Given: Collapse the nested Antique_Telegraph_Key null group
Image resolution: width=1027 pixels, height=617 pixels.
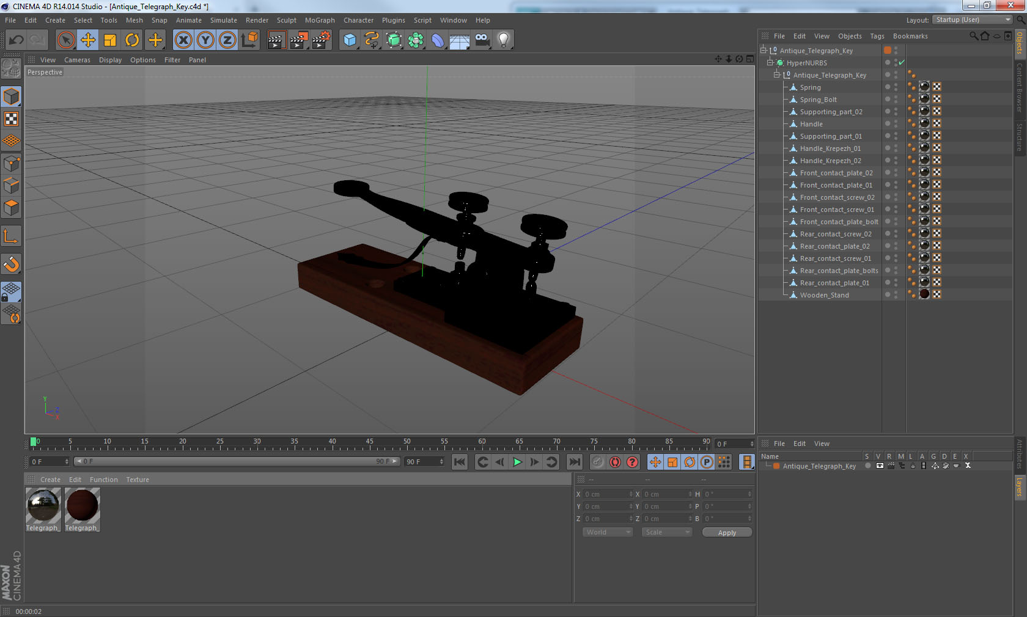Looking at the screenshot, I should (x=777, y=75).
